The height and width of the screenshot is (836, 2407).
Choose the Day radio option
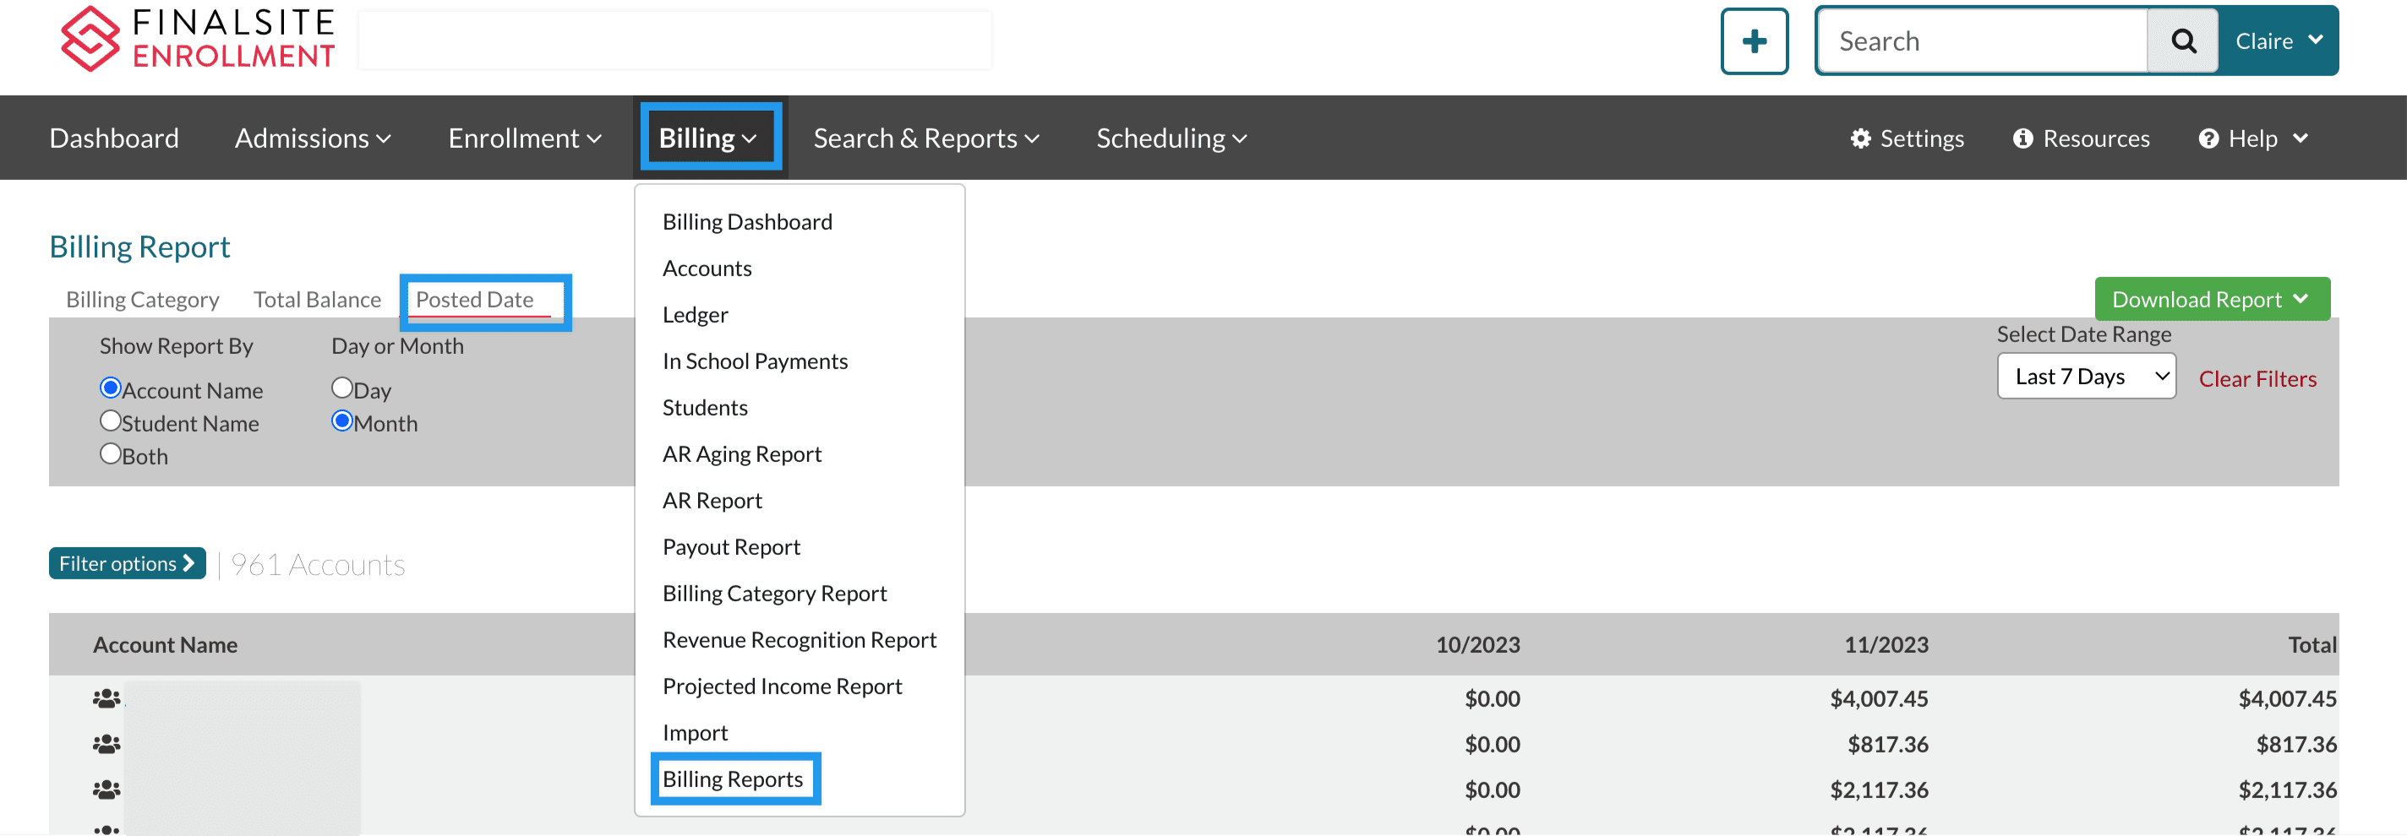(342, 388)
